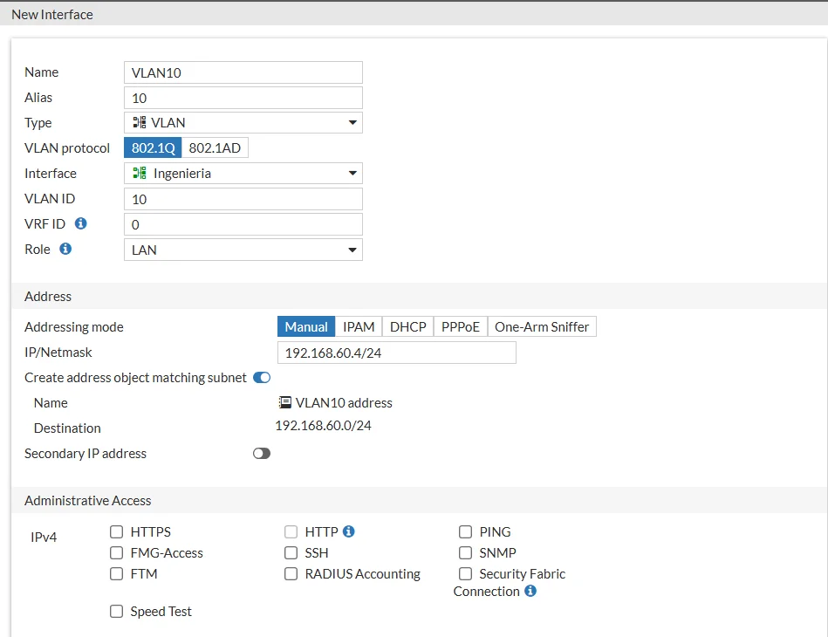The image size is (828, 637).
Task: Open the Type dropdown arrow
Action: click(352, 122)
